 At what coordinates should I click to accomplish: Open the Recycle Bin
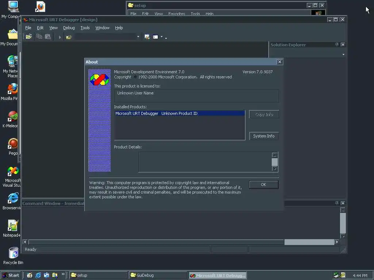14,253
